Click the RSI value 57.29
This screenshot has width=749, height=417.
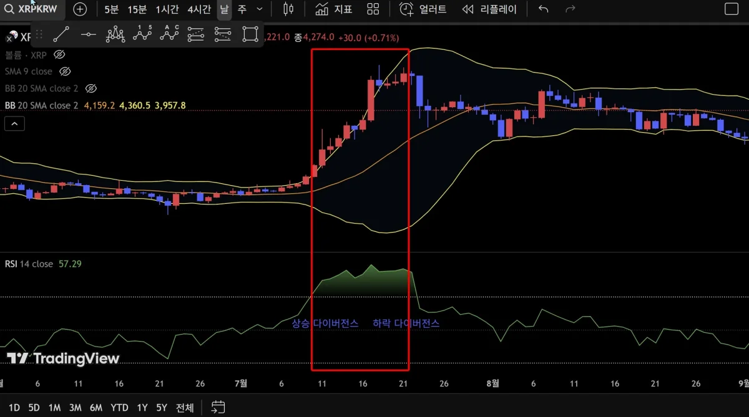coord(70,264)
